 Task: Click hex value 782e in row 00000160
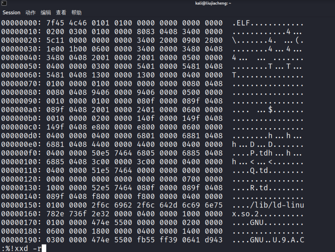(x=55, y=214)
